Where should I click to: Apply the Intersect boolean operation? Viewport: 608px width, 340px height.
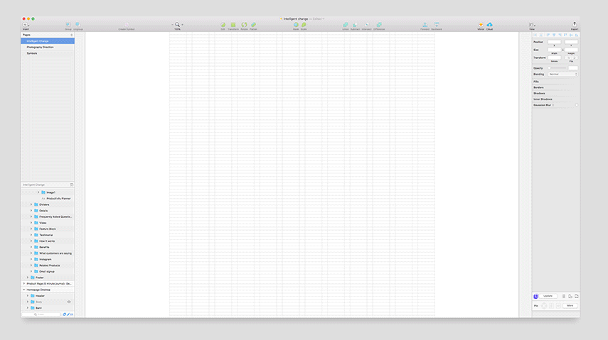pyautogui.click(x=366, y=25)
